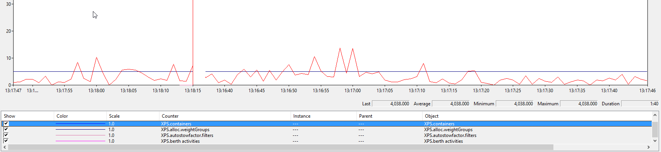This screenshot has height=152, width=661.
Task: Click the blue color line of XPS.containers
Action: (80, 124)
